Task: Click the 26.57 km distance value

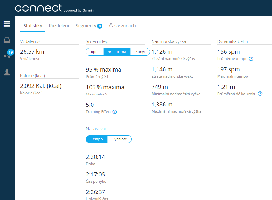Action: (x=32, y=52)
